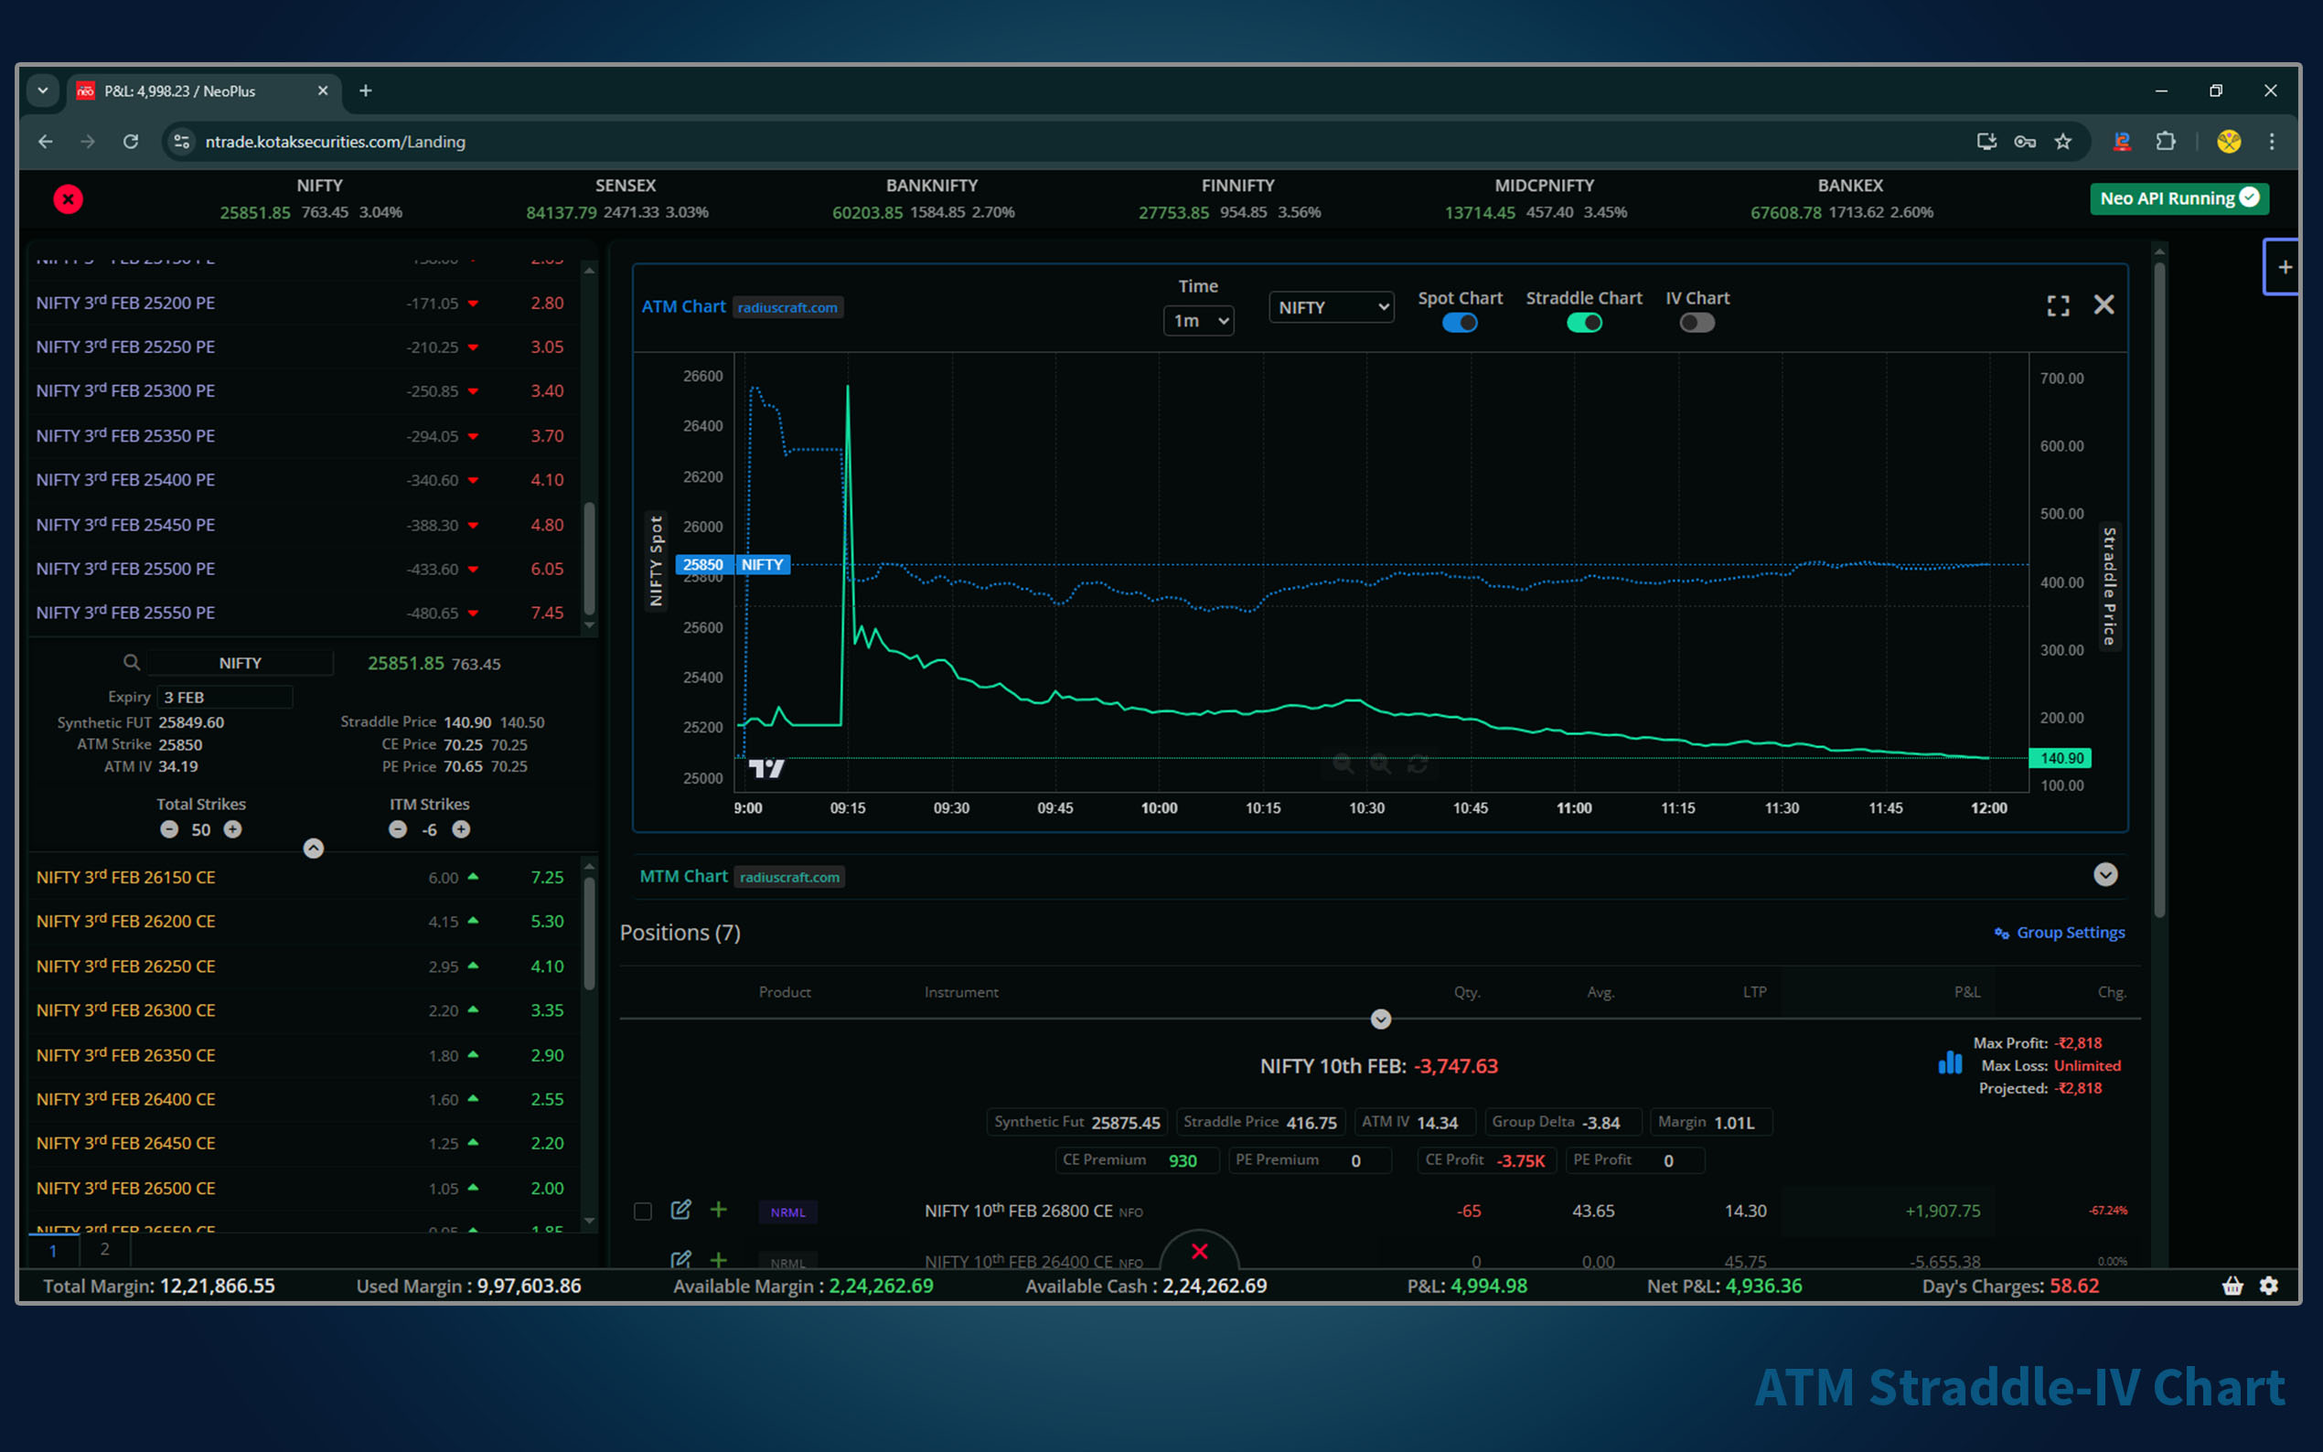Click green plus icon for 26800 CE position
Viewport: 2323px width, 1452px height.
pos(718,1210)
